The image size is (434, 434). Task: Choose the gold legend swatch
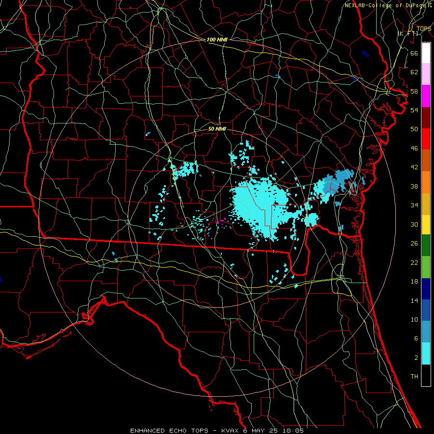(x=426, y=204)
